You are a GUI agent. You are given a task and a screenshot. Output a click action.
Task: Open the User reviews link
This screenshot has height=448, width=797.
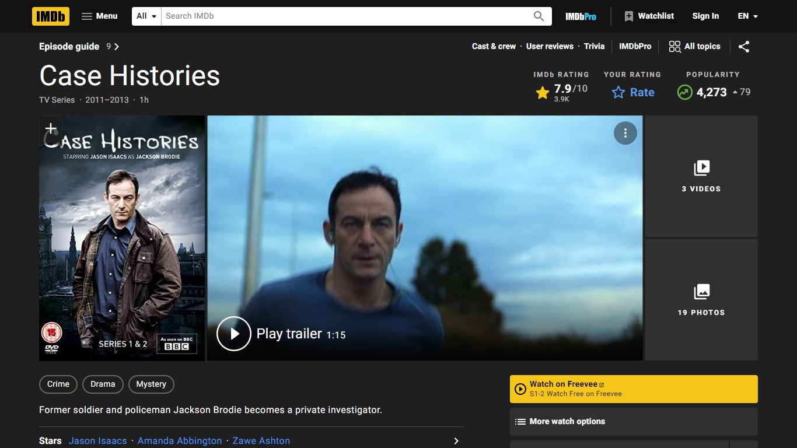pyautogui.click(x=550, y=47)
